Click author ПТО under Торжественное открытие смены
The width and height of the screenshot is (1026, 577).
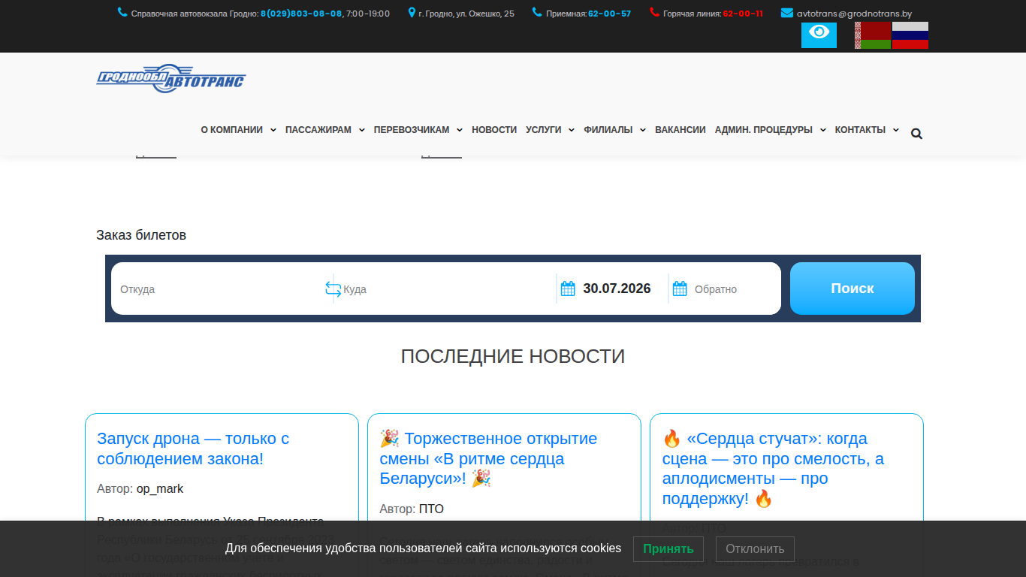pyautogui.click(x=431, y=509)
